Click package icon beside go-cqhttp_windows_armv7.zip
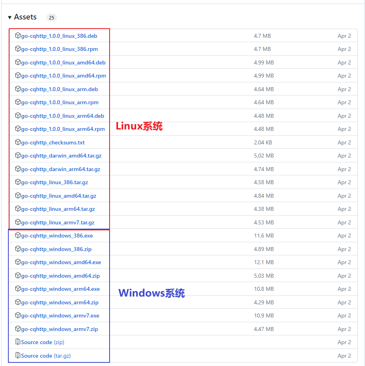This screenshot has height=366, width=365. [18, 329]
